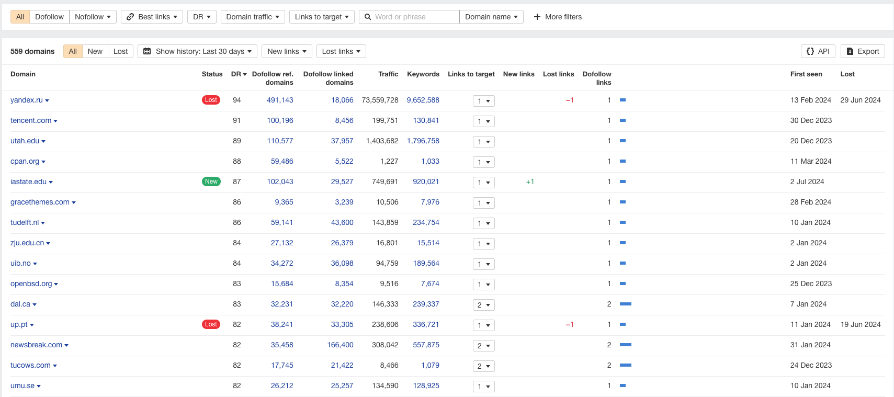Open the gracethemes.com domain link
The height and width of the screenshot is (397, 894).
40,202
